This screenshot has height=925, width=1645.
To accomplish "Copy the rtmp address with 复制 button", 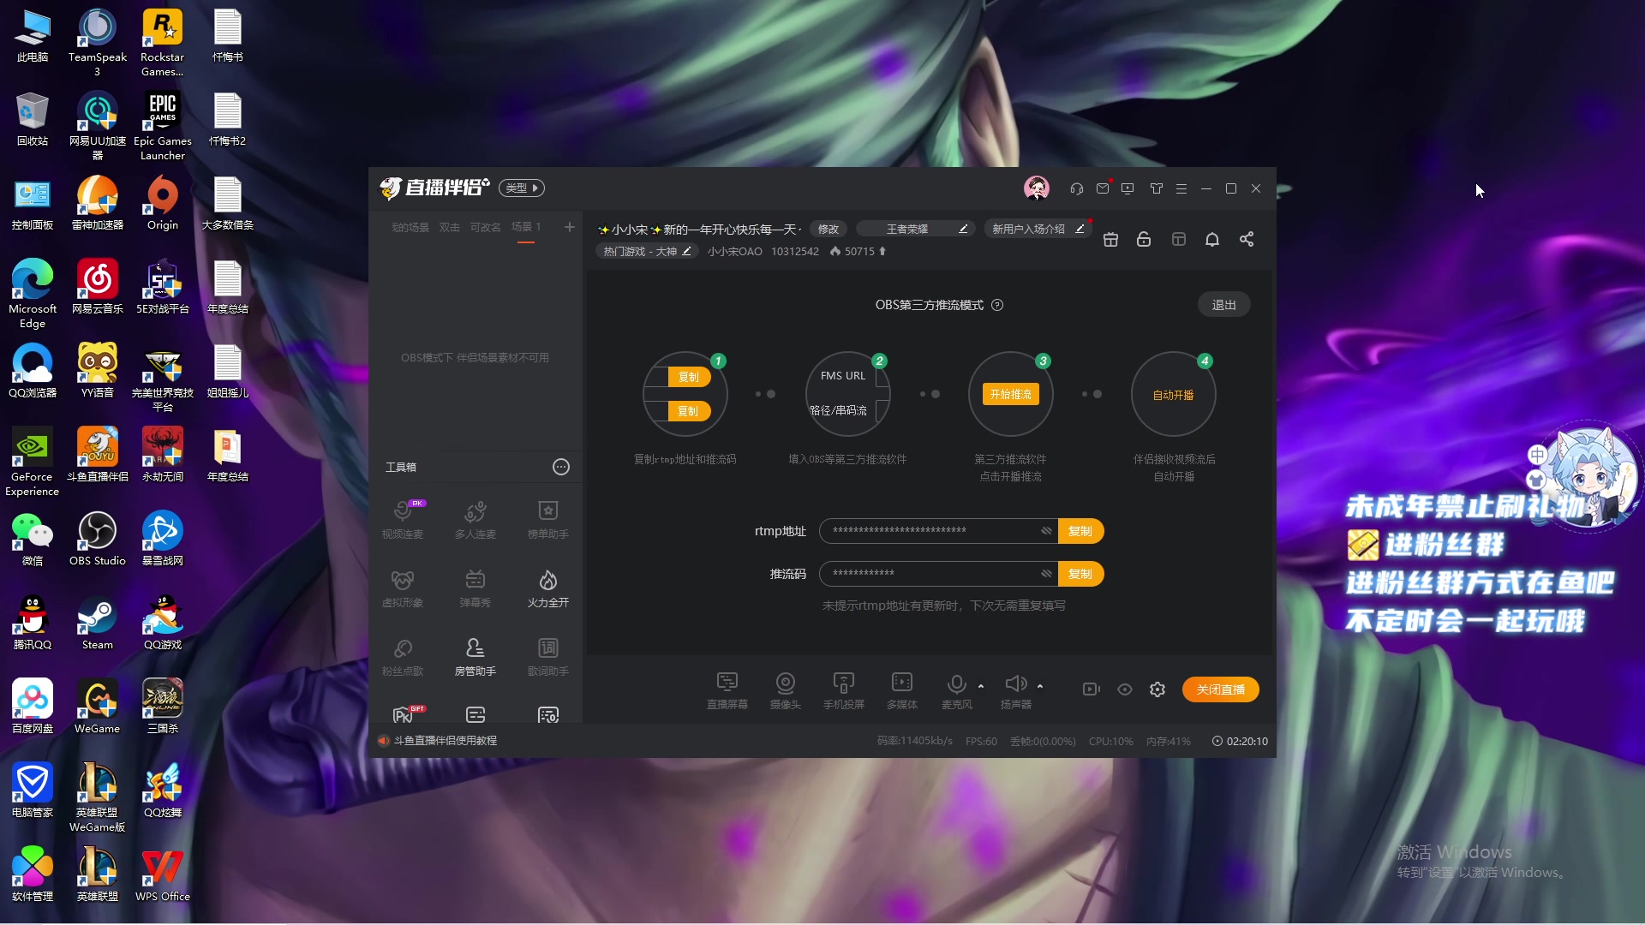I will click(1080, 531).
